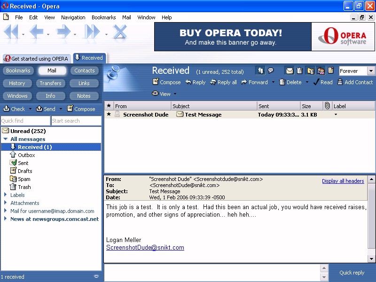376x282 pixels.
Task: Click the Fast forward navigation icon
Action: (x=92, y=32)
